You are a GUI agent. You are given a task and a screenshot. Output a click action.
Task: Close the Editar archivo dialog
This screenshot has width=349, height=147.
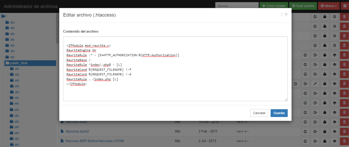pos(286,14)
